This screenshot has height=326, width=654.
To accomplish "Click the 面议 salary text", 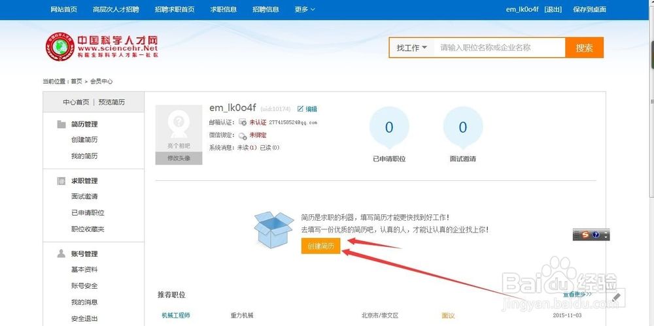I will click(x=448, y=316).
